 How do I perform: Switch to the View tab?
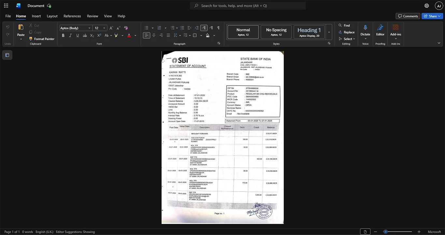(x=108, y=16)
